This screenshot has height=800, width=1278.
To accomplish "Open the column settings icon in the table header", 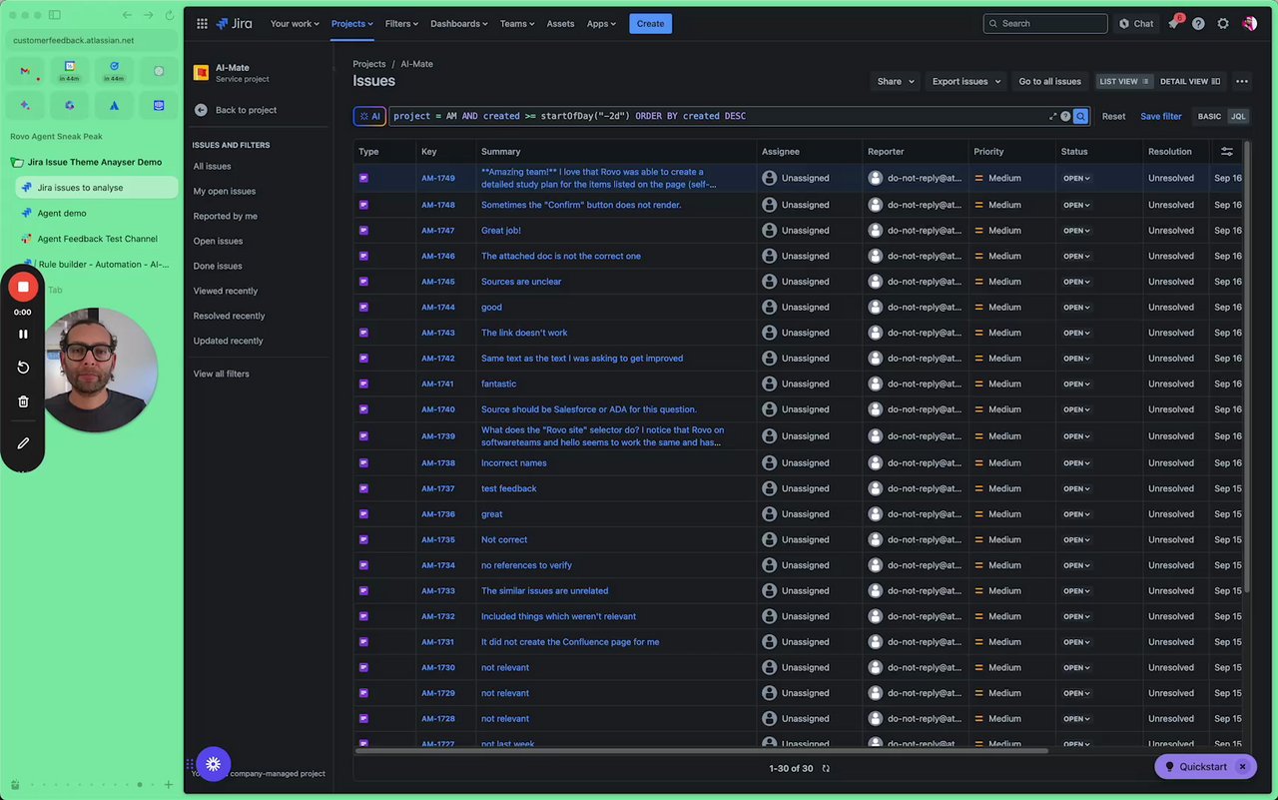I will [x=1227, y=152].
